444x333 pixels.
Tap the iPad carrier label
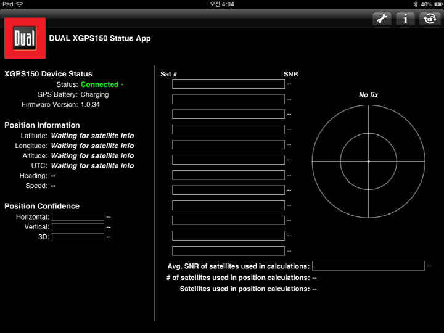pyautogui.click(x=7, y=4)
